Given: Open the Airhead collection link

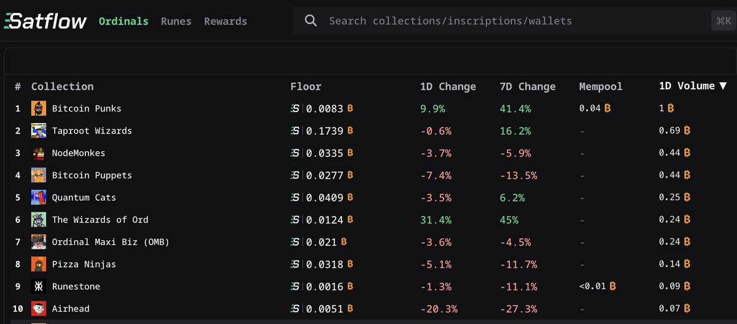Looking at the screenshot, I should click(x=71, y=309).
